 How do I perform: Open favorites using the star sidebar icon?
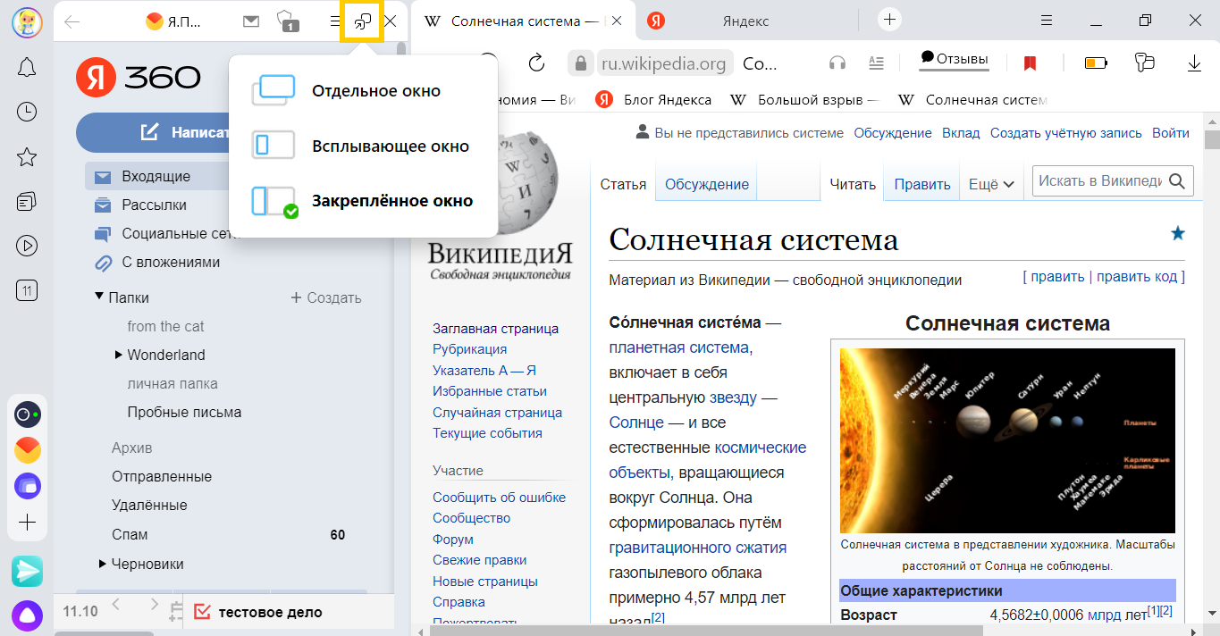pos(27,156)
